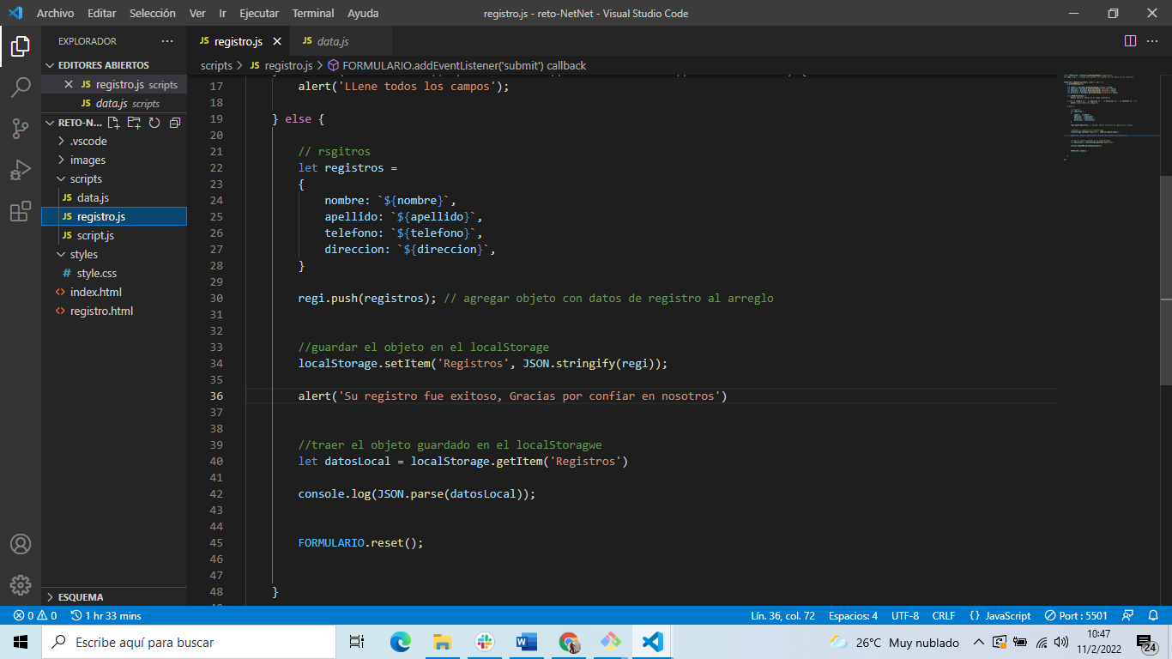Viewport: 1172px width, 659px height.
Task: Click the Port : 5501 live server status
Action: tap(1076, 615)
